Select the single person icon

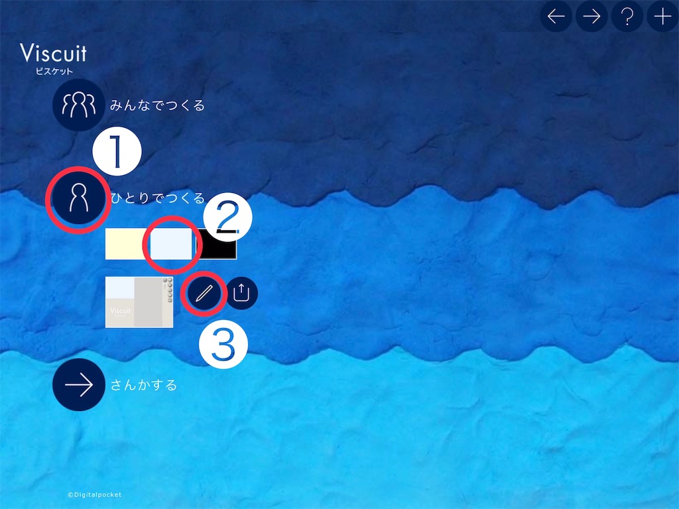pos(78,198)
